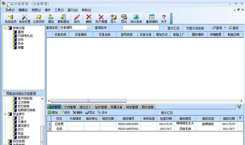Open the 系统设置 tool
The height and width of the screenshot is (145, 245).
coord(25,19)
